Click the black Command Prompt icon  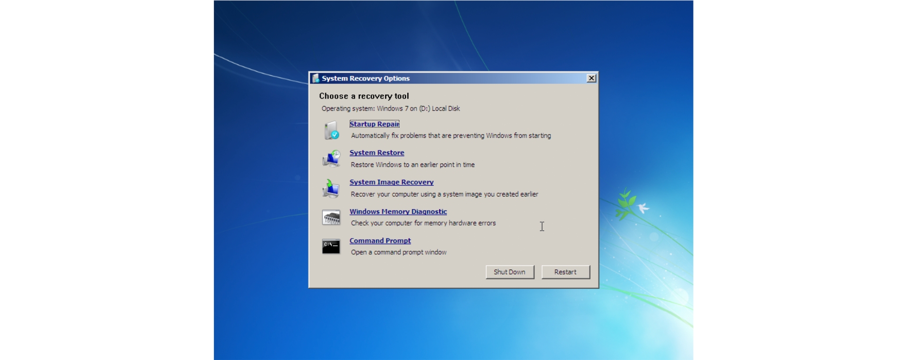click(x=331, y=246)
